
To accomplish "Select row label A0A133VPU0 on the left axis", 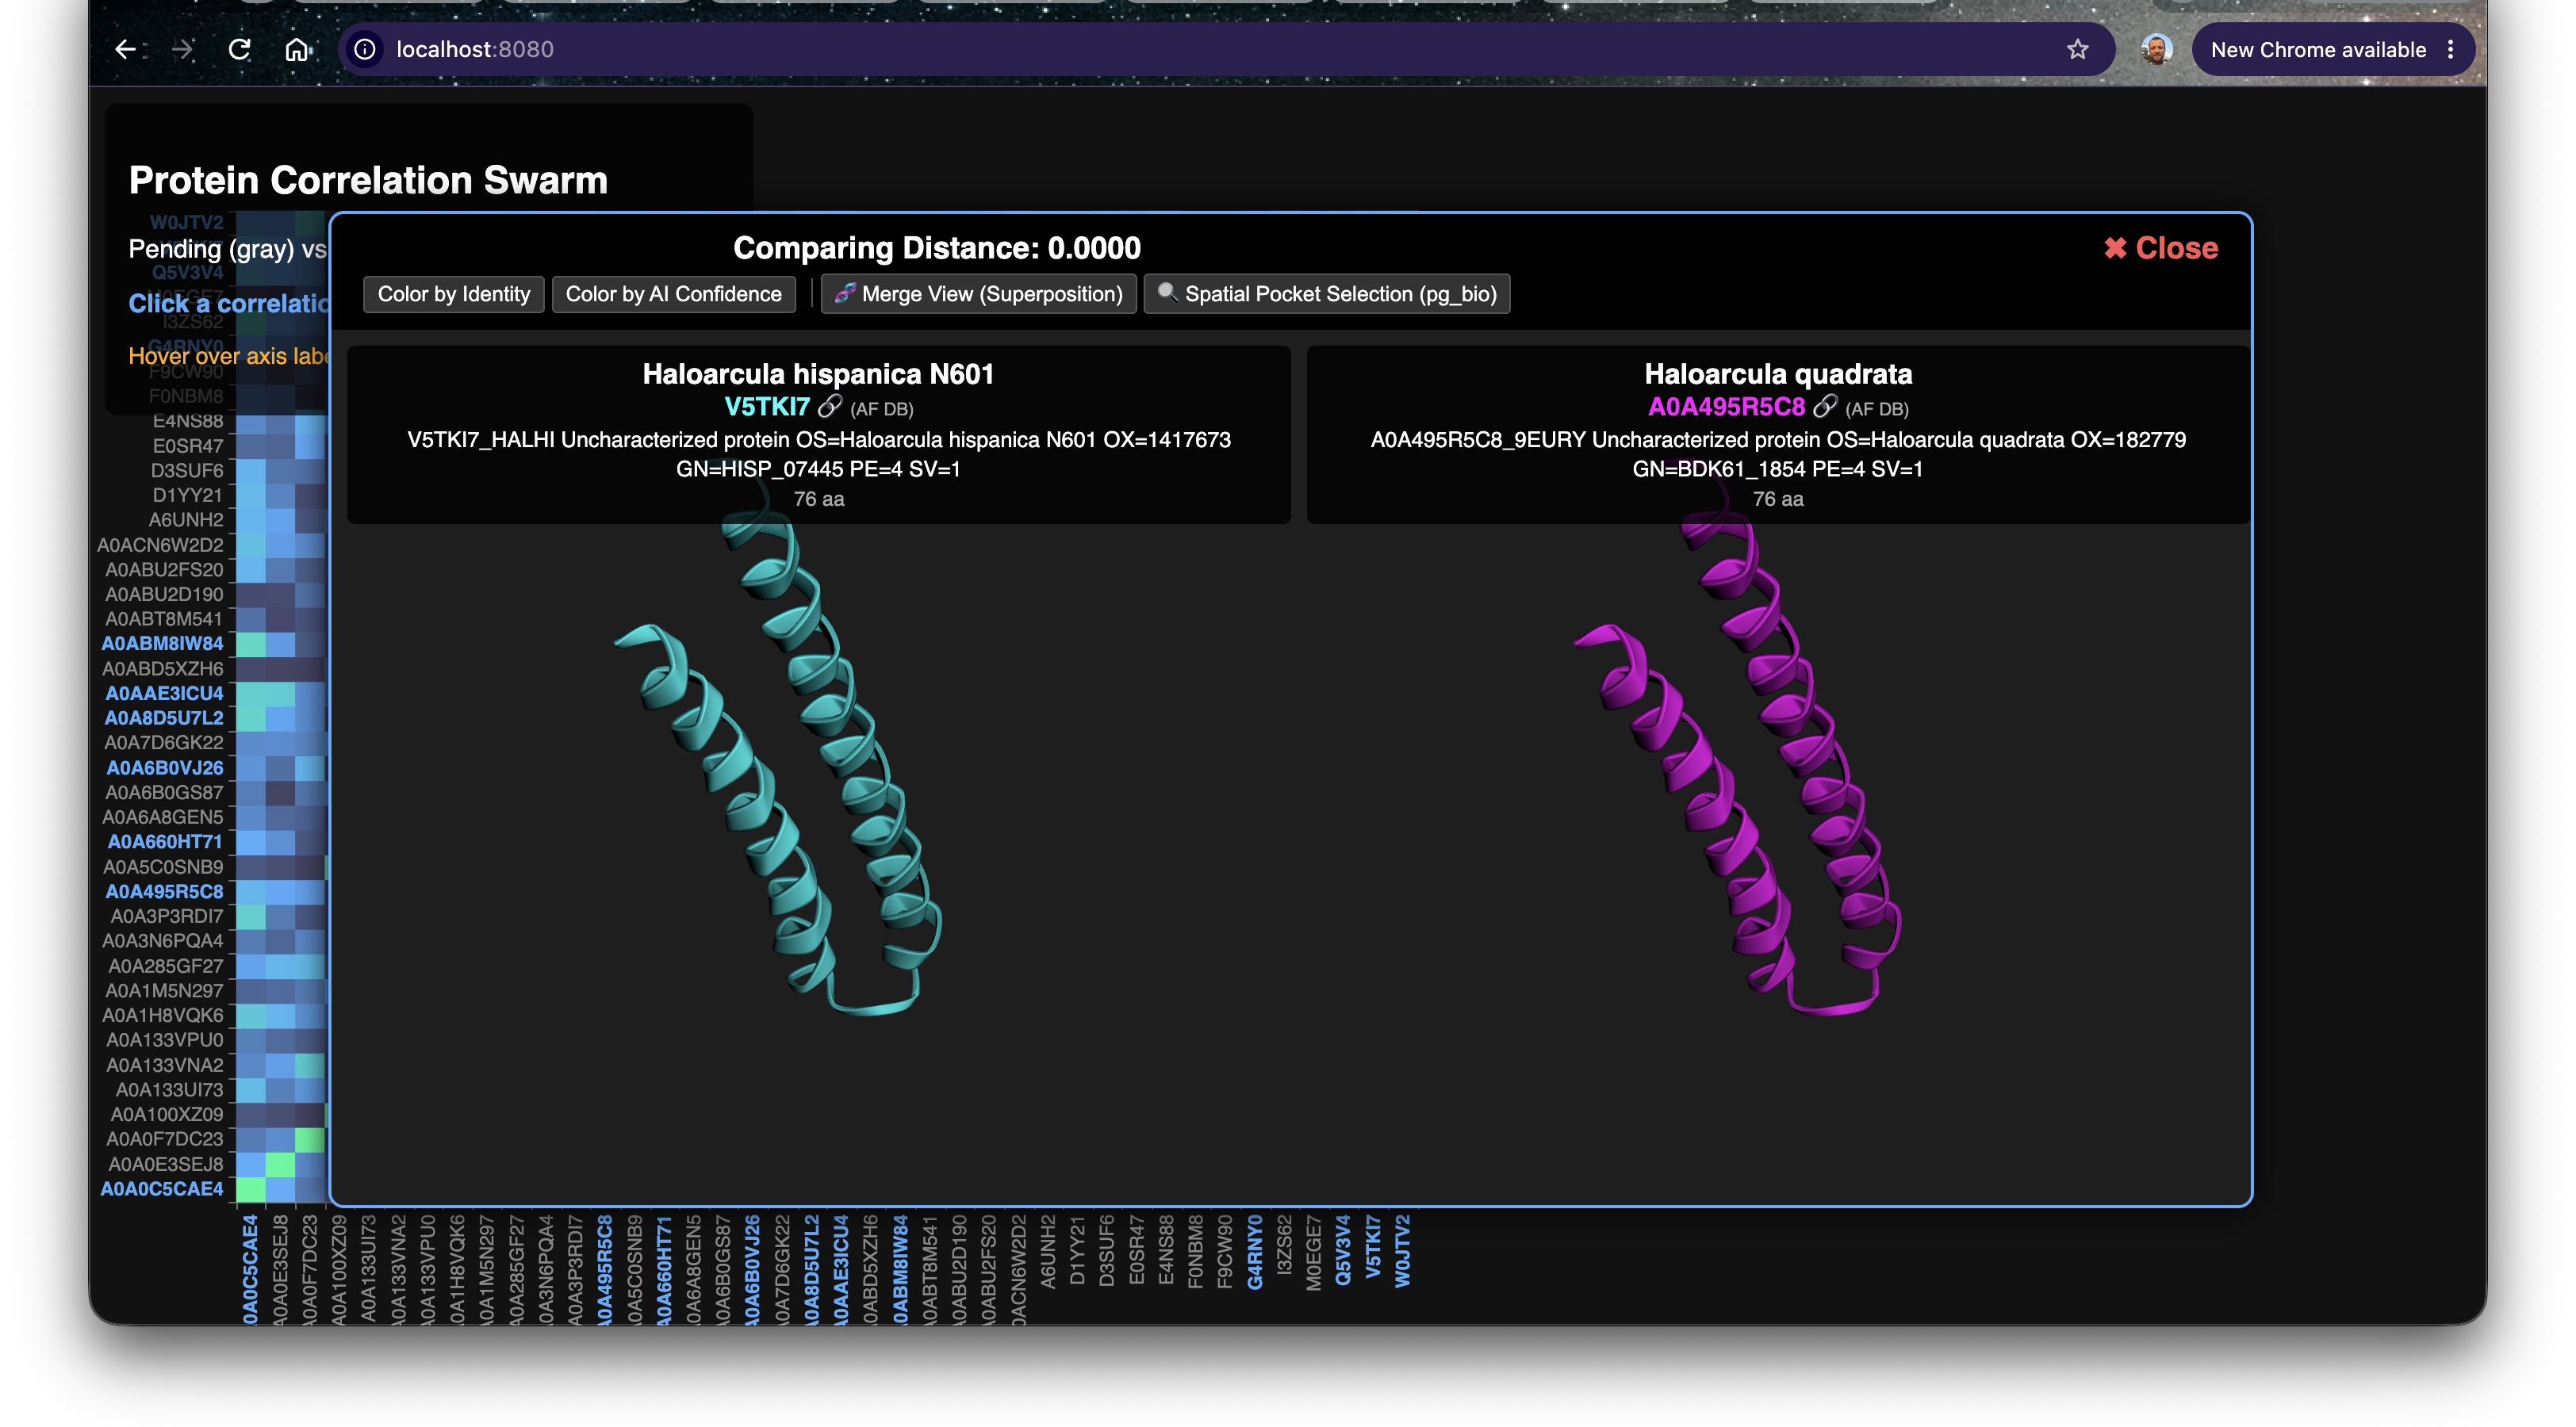I will (165, 1040).
